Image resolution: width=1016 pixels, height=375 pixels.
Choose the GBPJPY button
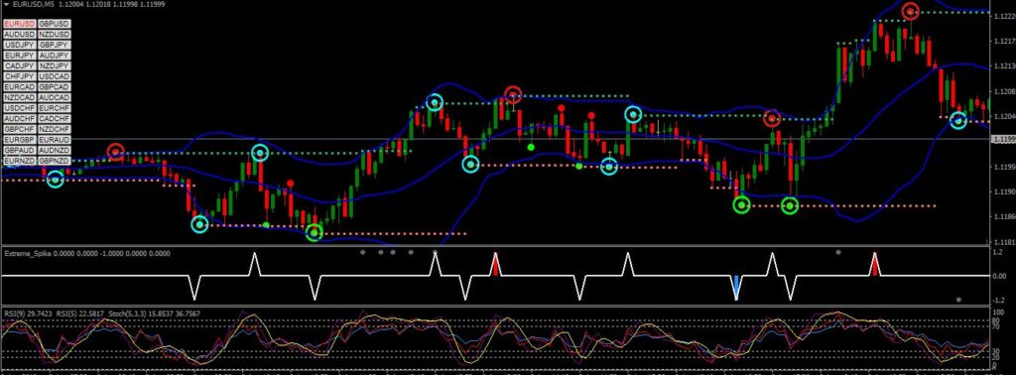pos(54,46)
